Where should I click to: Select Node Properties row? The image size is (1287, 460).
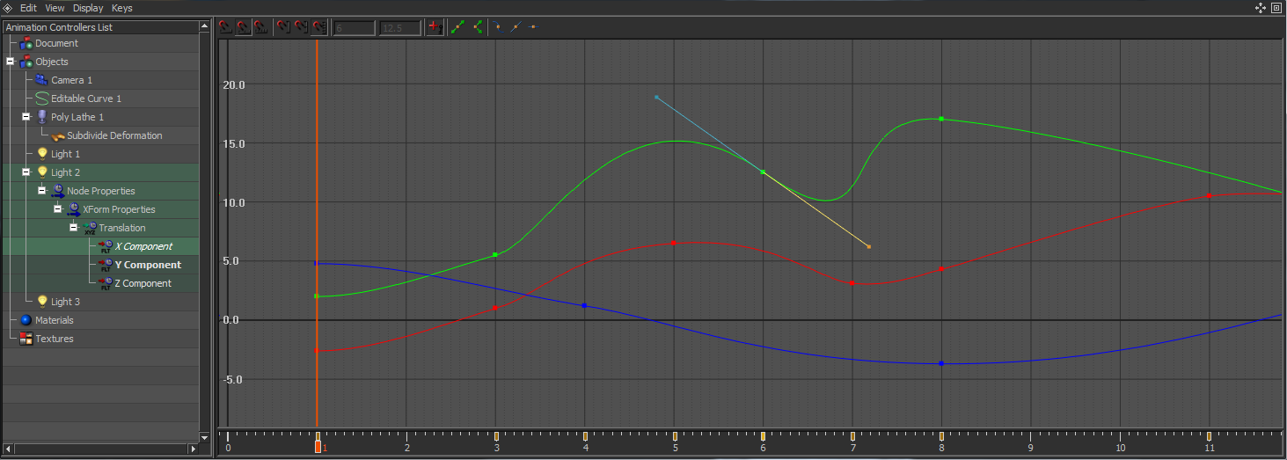[100, 191]
